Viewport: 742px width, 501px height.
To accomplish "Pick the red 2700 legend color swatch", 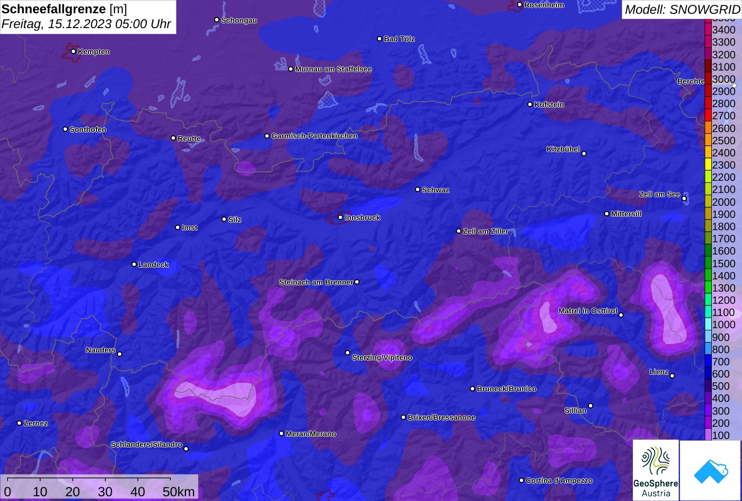I will coord(708,116).
